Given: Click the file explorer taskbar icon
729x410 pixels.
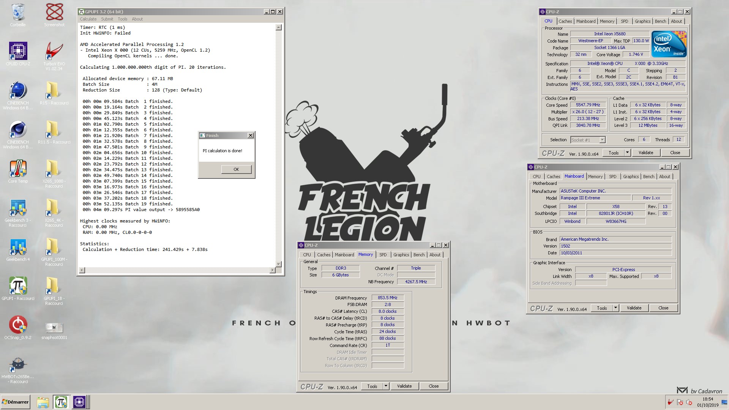Looking at the screenshot, I should (x=43, y=402).
